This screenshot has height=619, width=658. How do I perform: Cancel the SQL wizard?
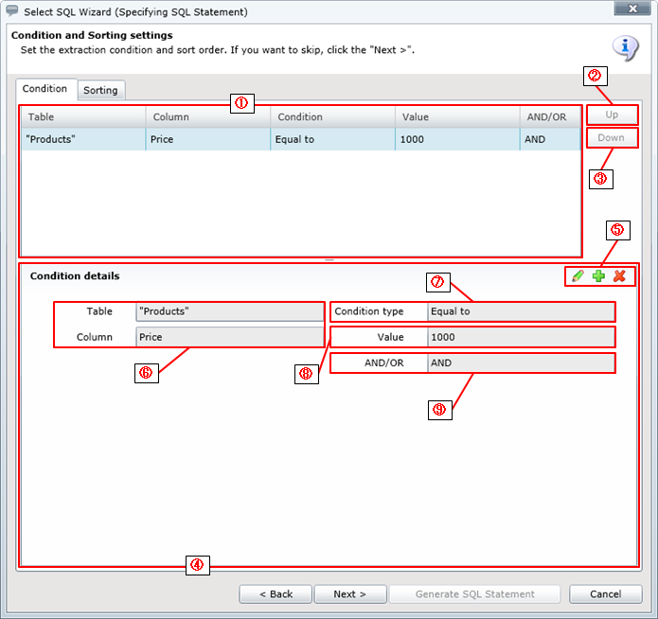point(605,594)
